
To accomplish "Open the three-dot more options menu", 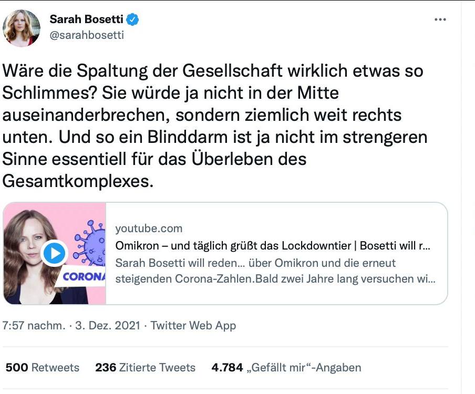I will click(x=440, y=20).
